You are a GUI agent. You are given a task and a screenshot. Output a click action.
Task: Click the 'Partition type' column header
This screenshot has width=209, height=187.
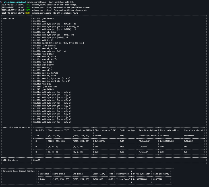[128, 130]
